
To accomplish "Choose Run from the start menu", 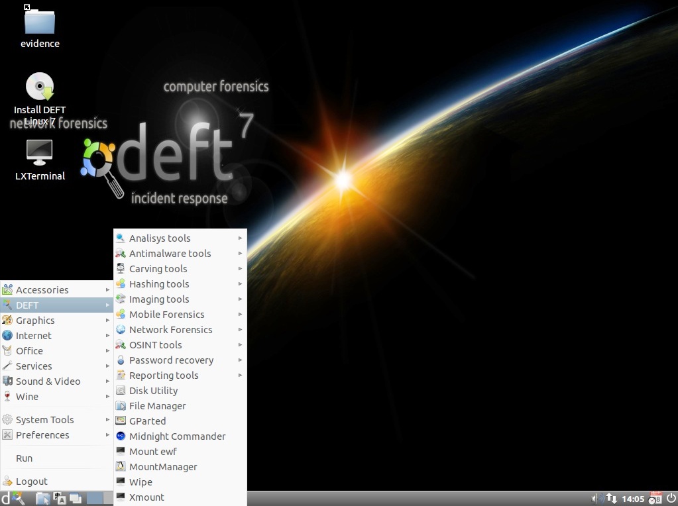I will pos(25,458).
